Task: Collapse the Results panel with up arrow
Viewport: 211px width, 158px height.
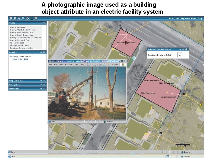Action: [x=41, y=52]
